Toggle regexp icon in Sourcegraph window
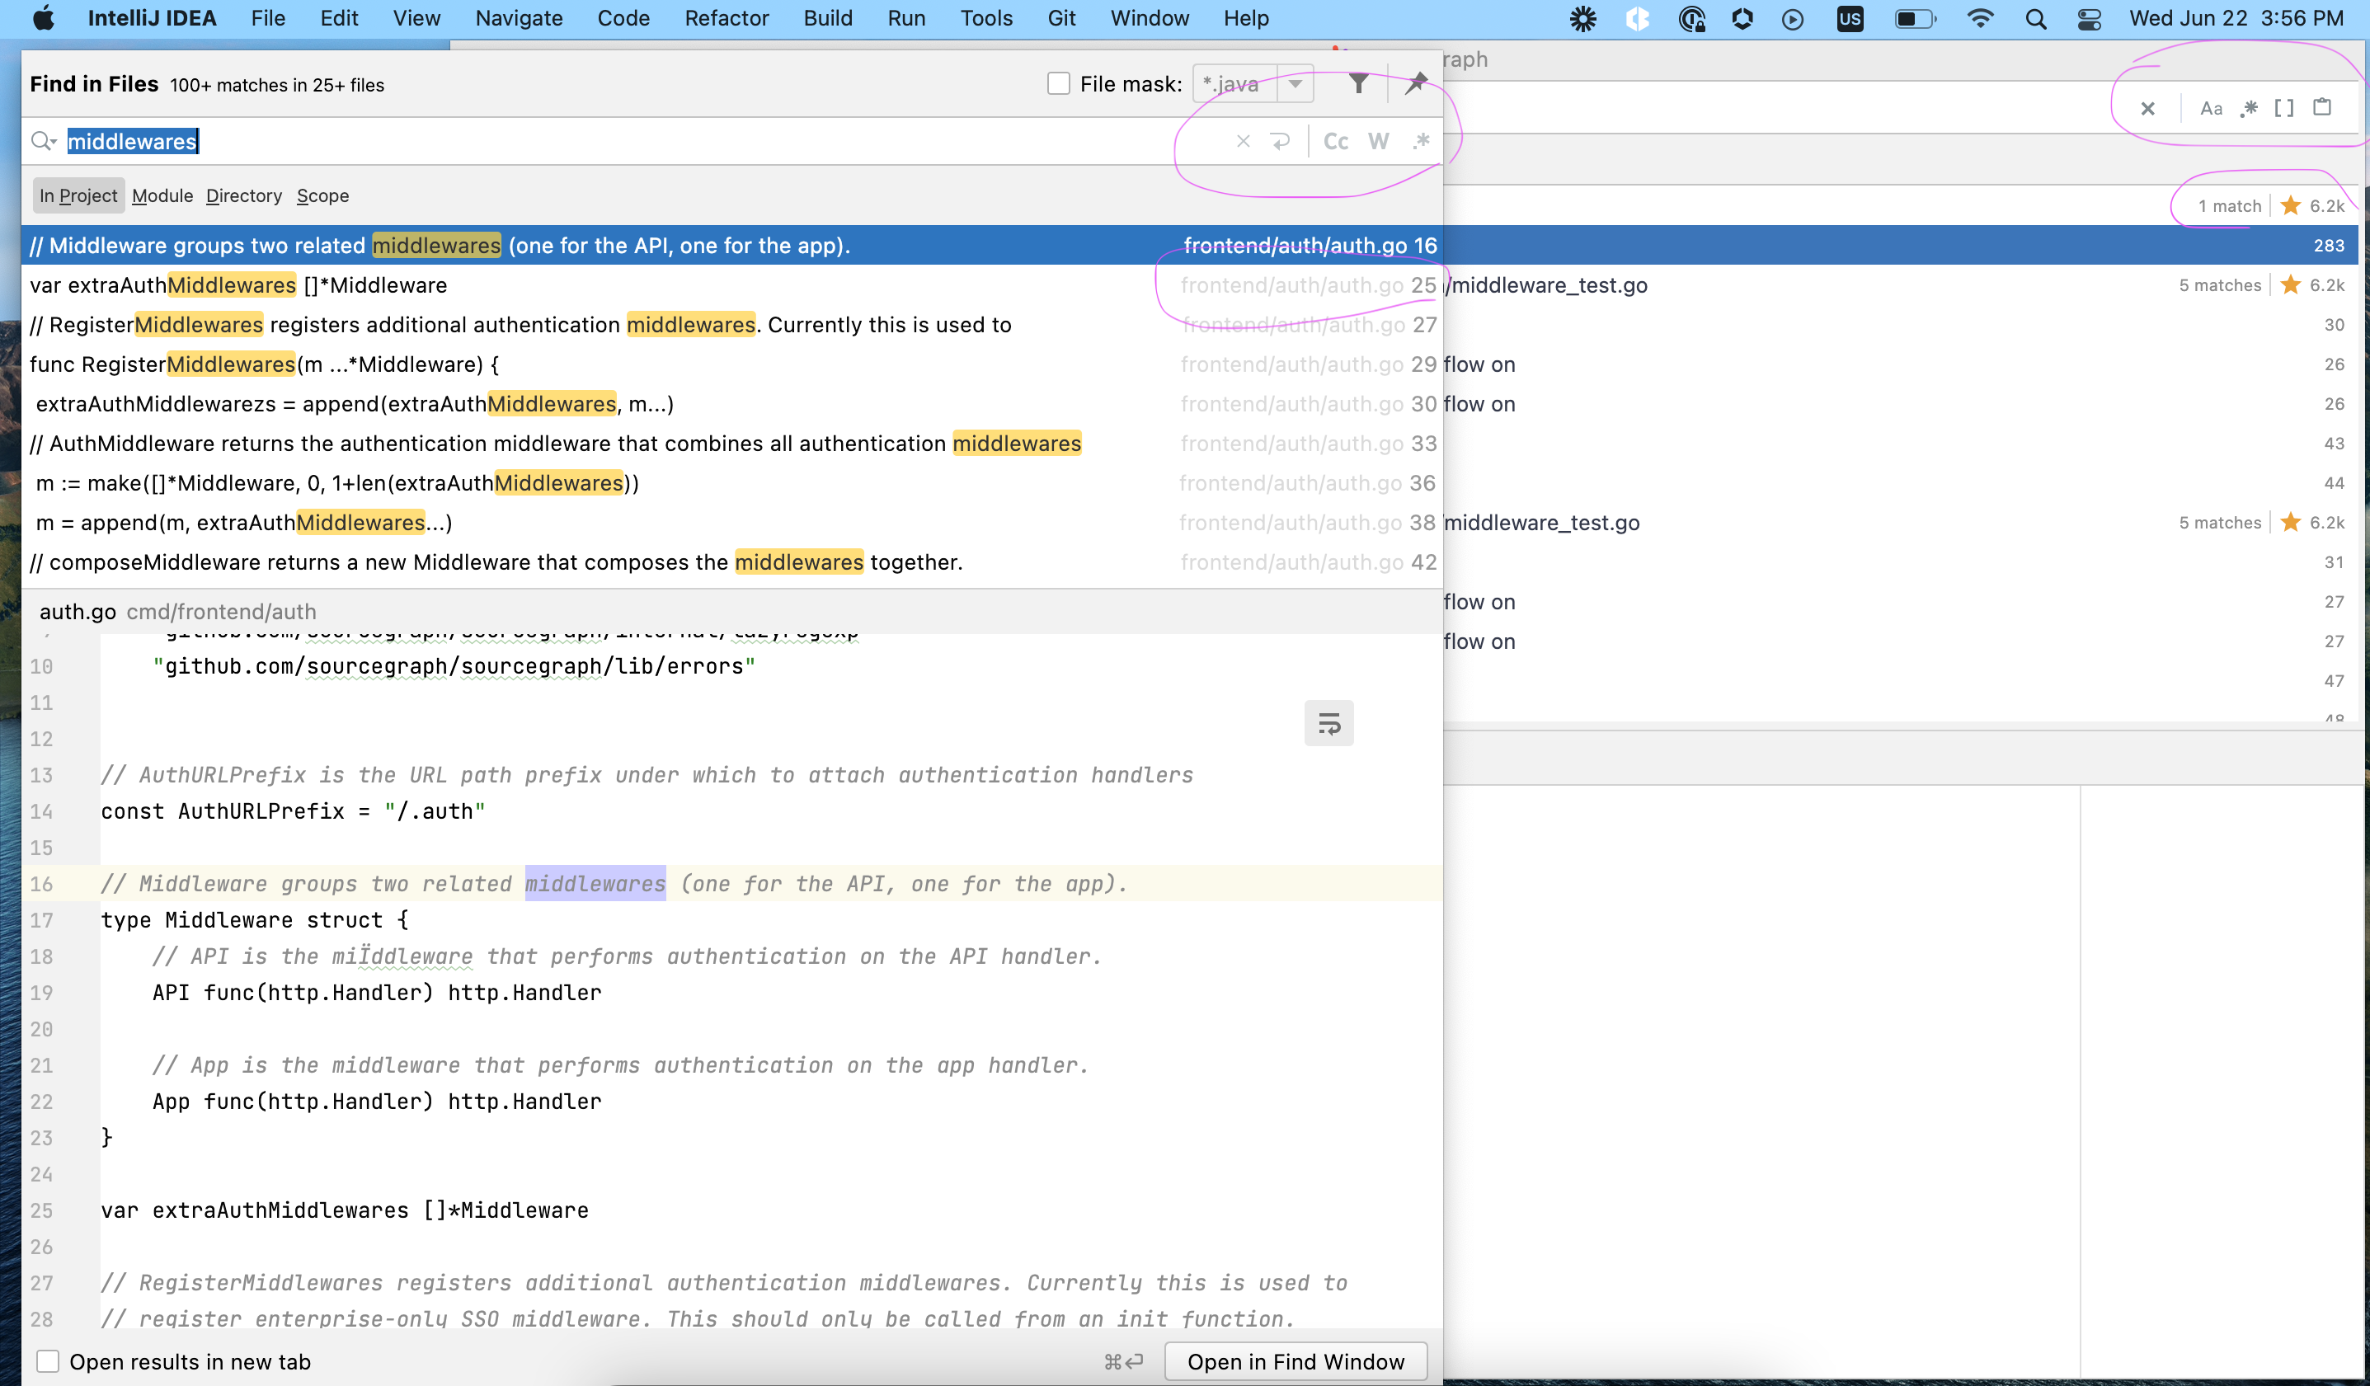Image resolution: width=2370 pixels, height=1386 pixels. [x=2249, y=108]
